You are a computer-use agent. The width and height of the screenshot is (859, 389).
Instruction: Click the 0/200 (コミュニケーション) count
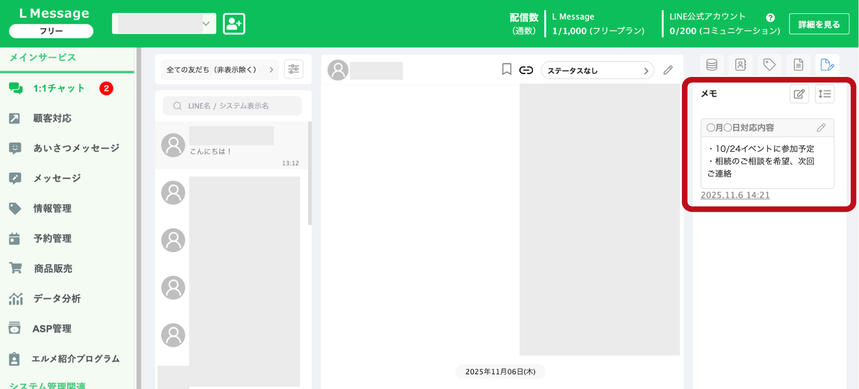pyautogui.click(x=725, y=31)
